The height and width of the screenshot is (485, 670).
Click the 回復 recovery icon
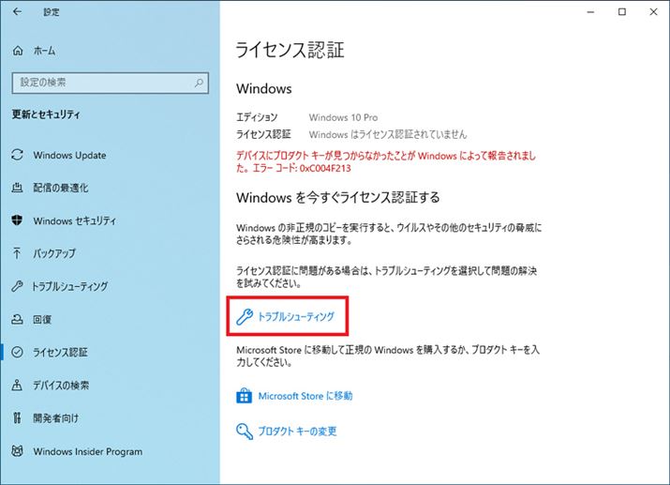coord(17,319)
